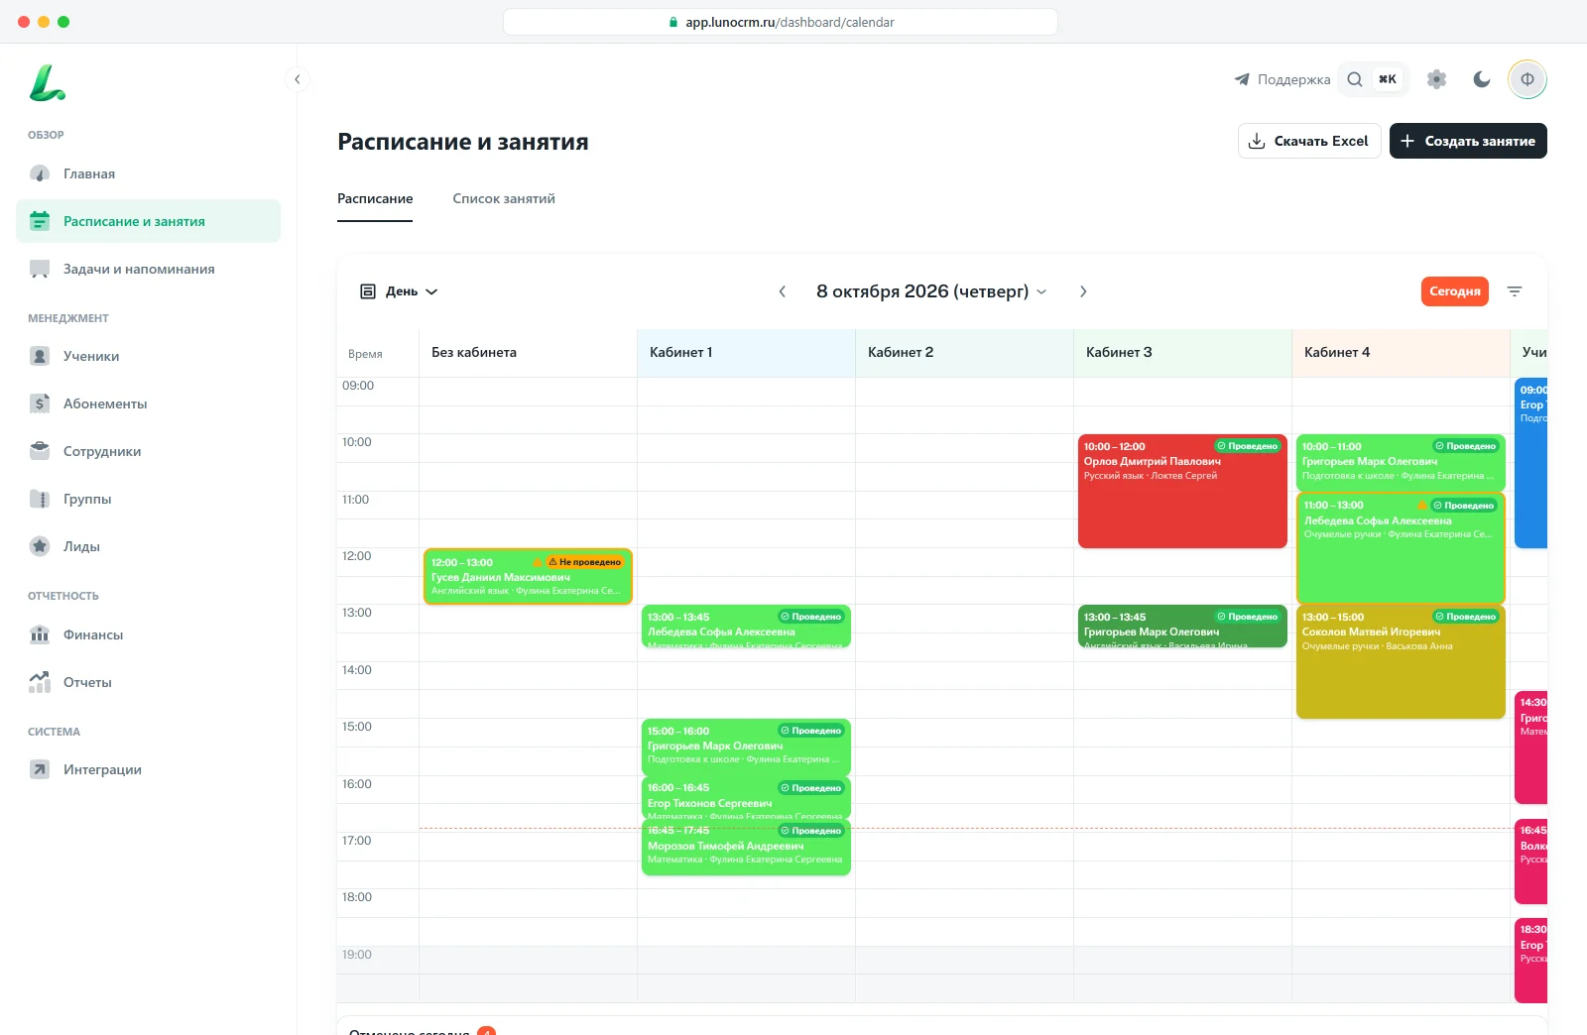Image resolution: width=1587 pixels, height=1035 pixels.
Task: Collapse the sidebar with chevron button
Action: point(297,79)
